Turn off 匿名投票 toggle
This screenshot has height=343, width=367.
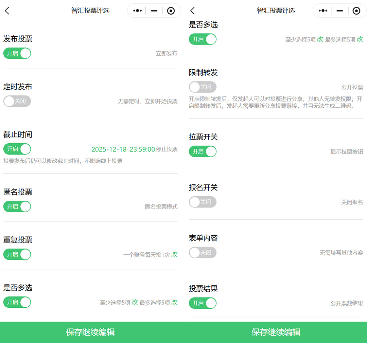tap(17, 206)
